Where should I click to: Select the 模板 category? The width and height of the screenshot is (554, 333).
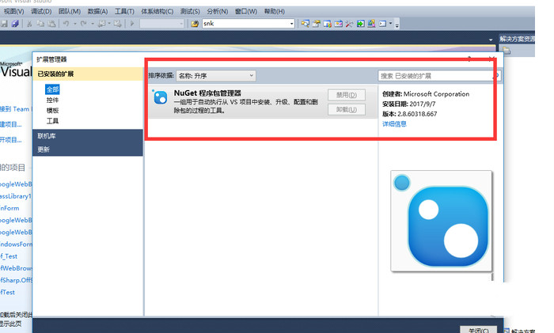(x=52, y=110)
